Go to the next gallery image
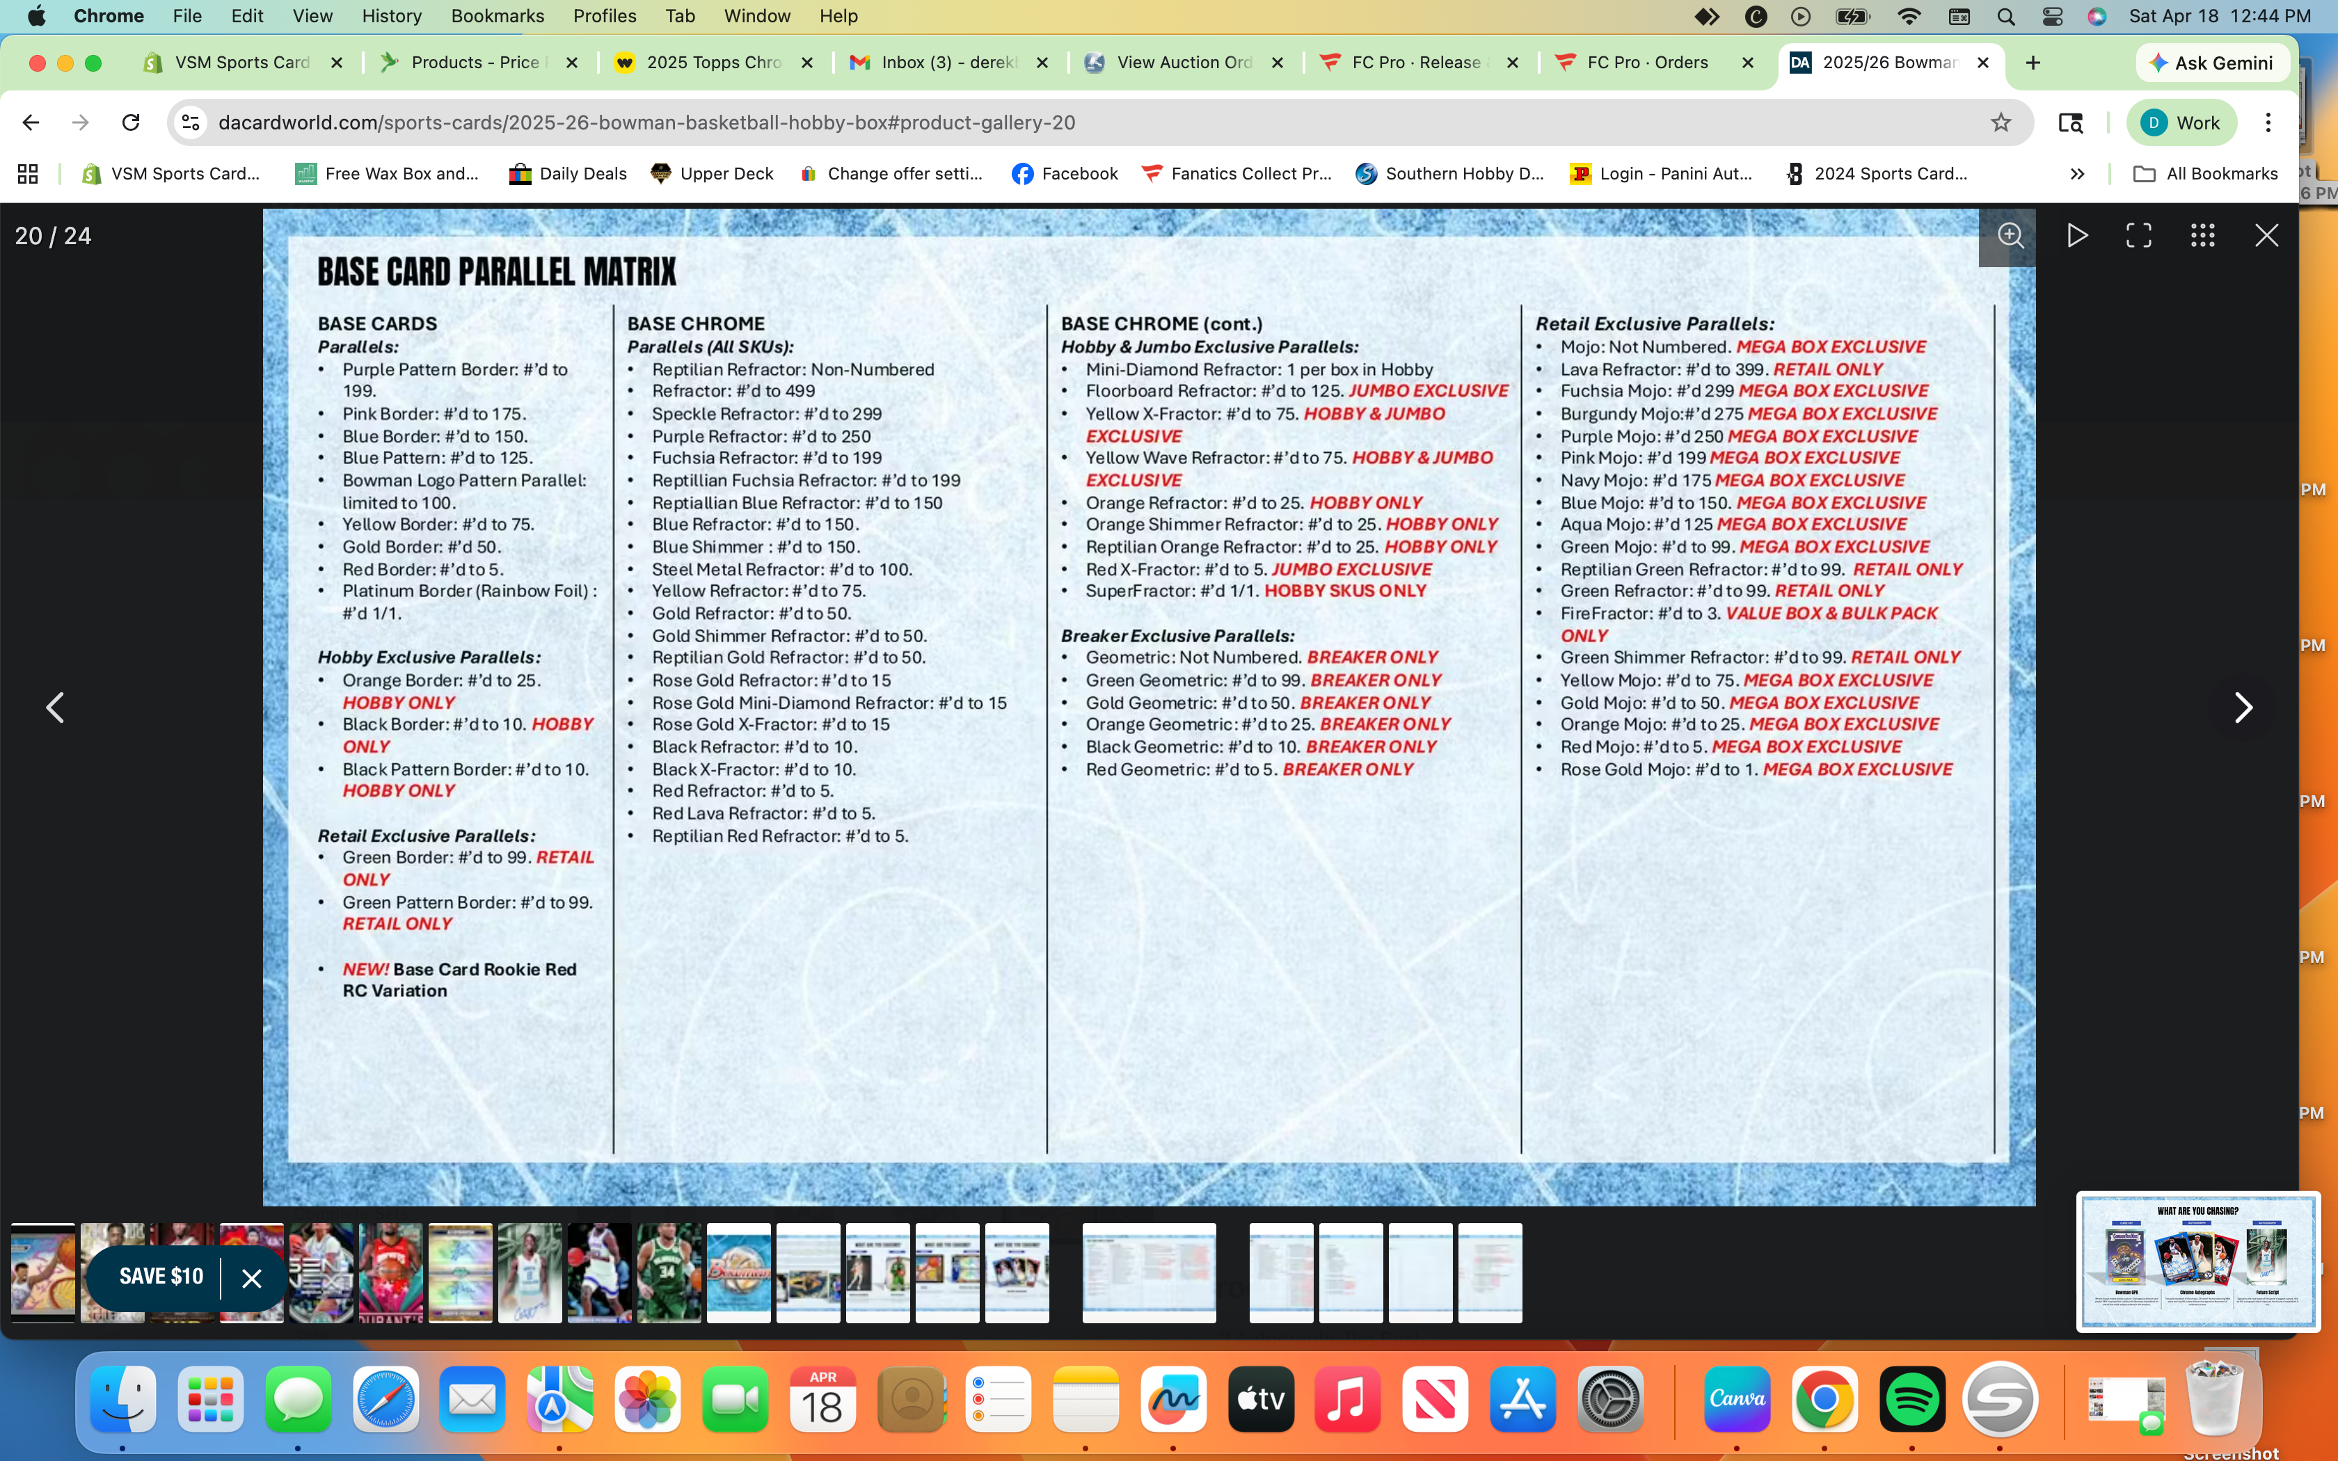 [2243, 708]
